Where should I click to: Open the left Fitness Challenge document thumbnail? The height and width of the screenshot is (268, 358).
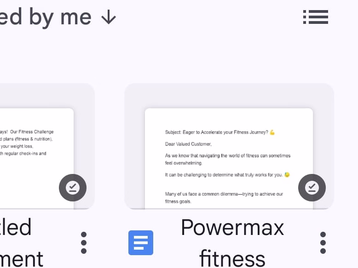pyautogui.click(x=36, y=158)
